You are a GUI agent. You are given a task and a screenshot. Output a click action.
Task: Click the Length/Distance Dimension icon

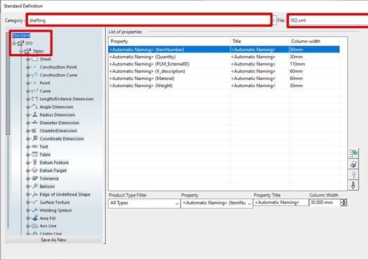(35, 99)
